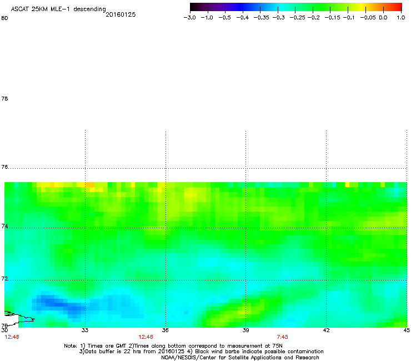Click the longitude label '33'
411x361 pixels.
[85, 330]
